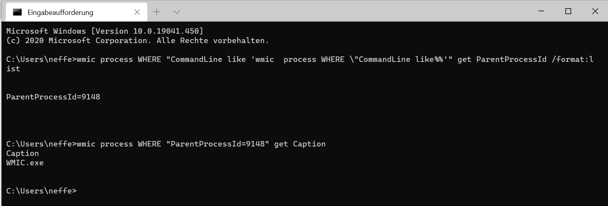Click the command prompt icon in the tab
This screenshot has width=608, height=206.
17,12
